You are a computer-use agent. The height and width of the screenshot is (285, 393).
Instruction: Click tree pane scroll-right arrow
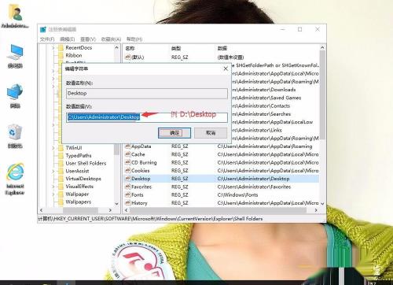click(110, 210)
